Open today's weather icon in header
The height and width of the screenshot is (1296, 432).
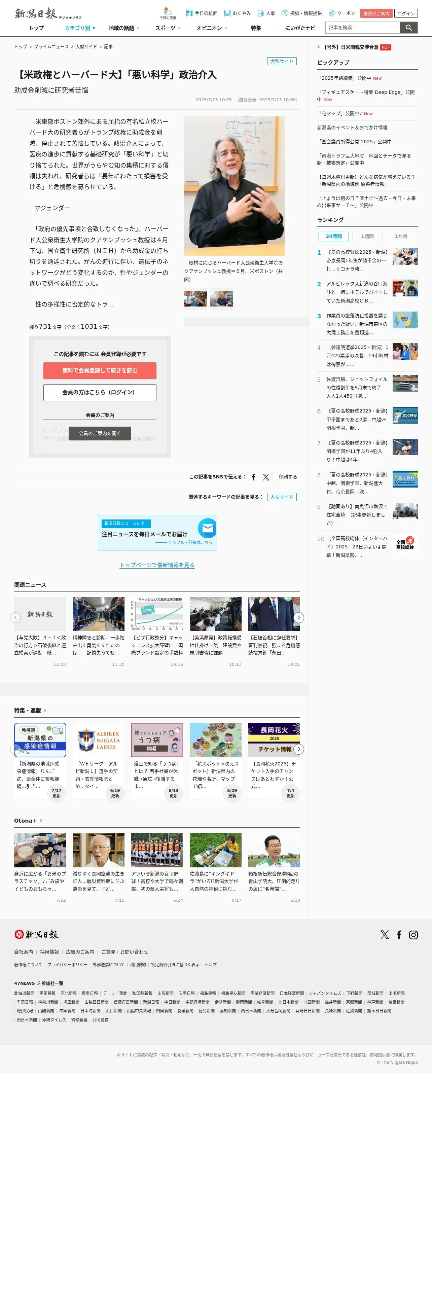click(x=168, y=13)
